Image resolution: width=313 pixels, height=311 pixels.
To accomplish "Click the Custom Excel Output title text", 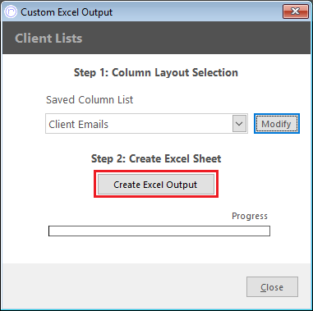I will pos(67,12).
